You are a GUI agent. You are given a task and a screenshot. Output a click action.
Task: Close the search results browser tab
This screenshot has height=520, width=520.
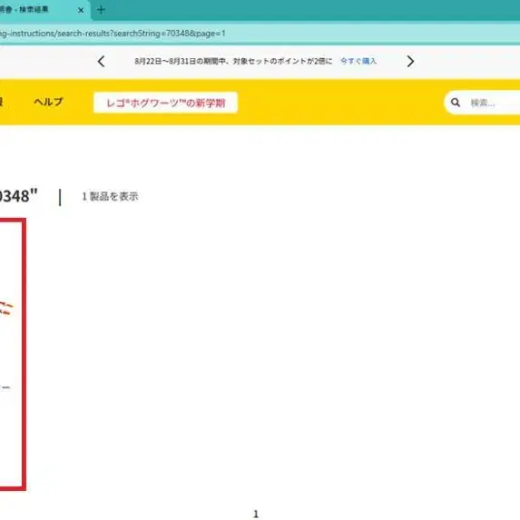pyautogui.click(x=81, y=10)
